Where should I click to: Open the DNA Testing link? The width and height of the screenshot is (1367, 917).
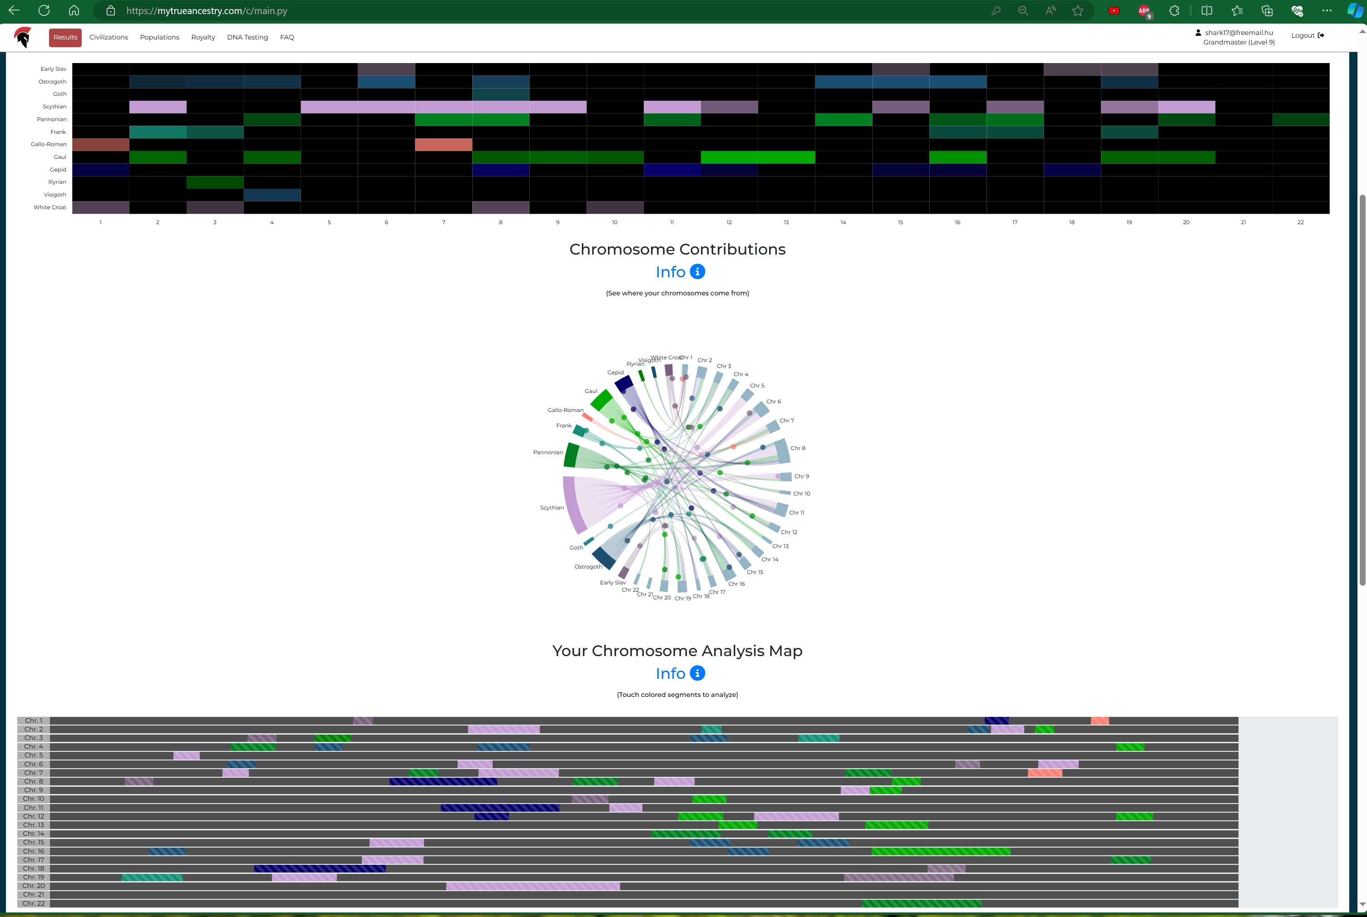click(x=247, y=37)
